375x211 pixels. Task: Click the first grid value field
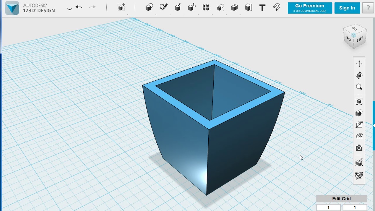[x=328, y=207]
